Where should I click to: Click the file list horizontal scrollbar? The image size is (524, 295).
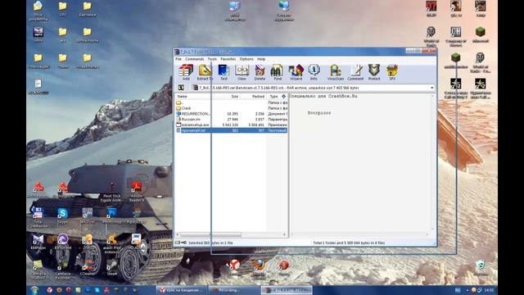coord(231,235)
